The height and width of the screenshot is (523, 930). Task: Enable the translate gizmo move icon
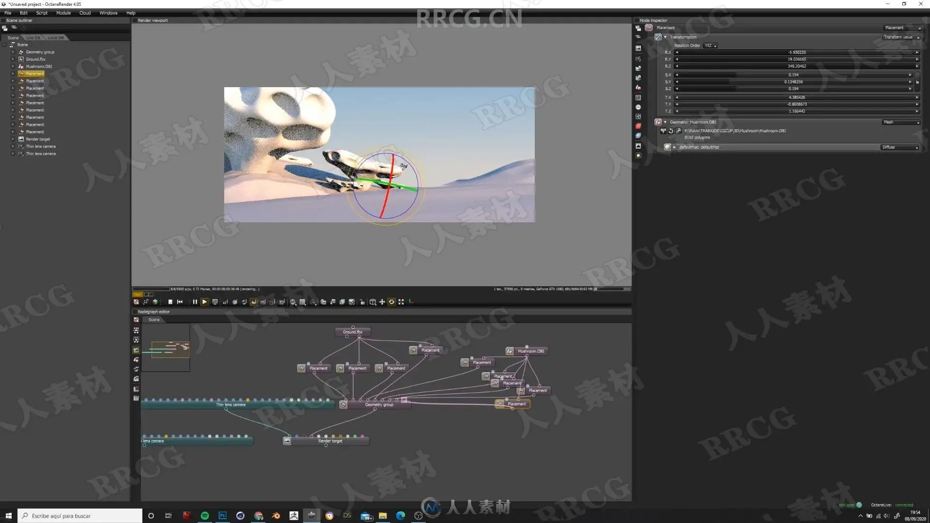click(382, 302)
